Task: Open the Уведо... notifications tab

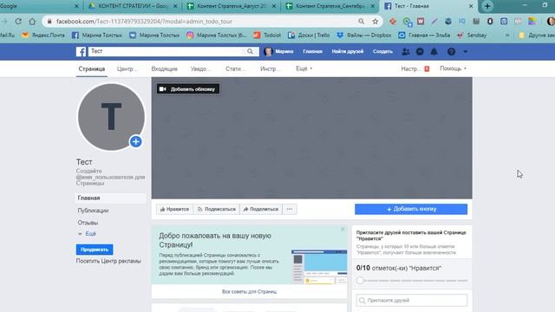Action: pyautogui.click(x=200, y=69)
